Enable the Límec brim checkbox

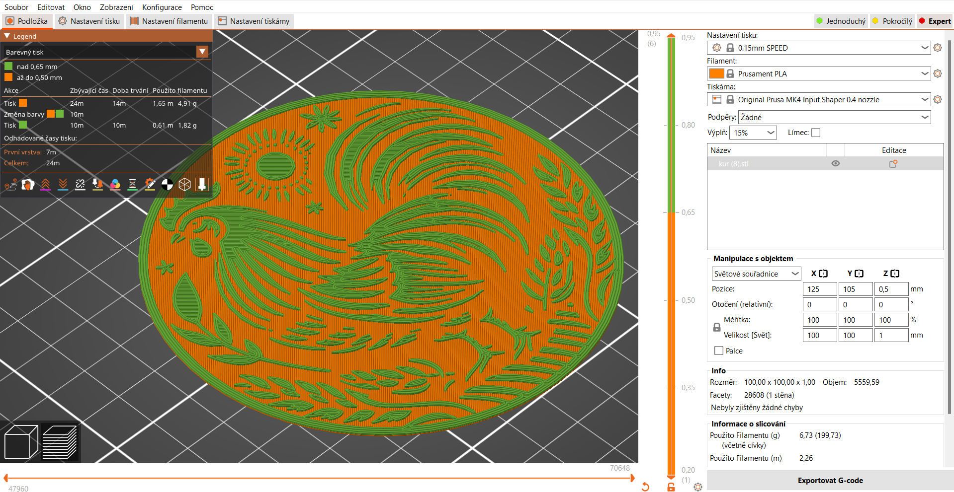coord(816,133)
